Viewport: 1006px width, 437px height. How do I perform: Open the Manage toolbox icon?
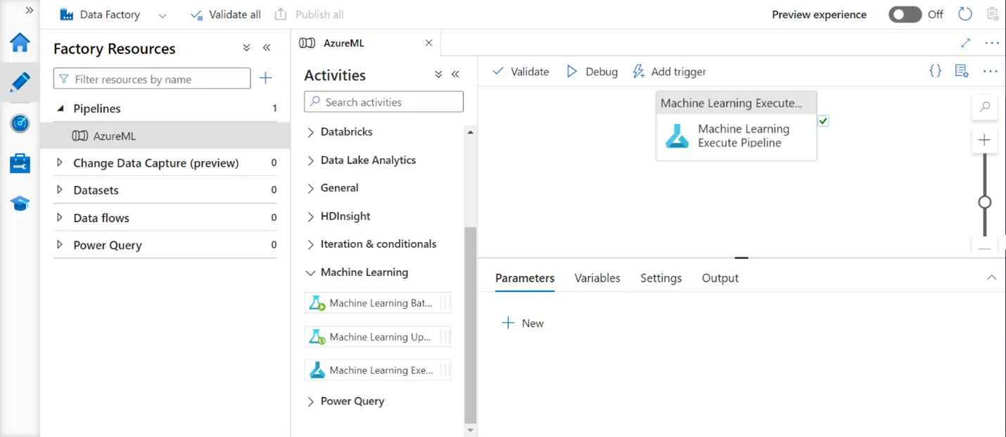coord(20,163)
